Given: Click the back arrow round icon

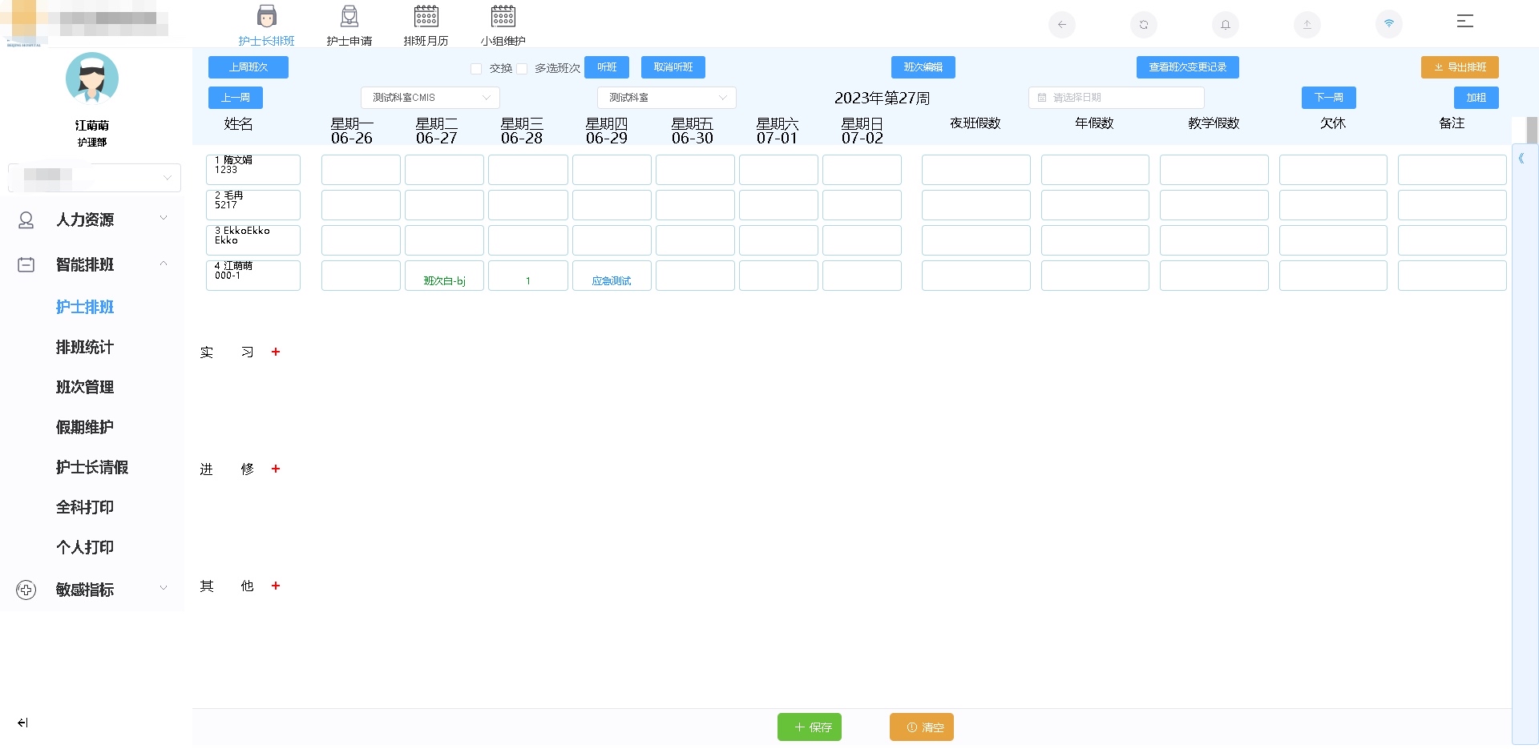Looking at the screenshot, I should [1062, 25].
